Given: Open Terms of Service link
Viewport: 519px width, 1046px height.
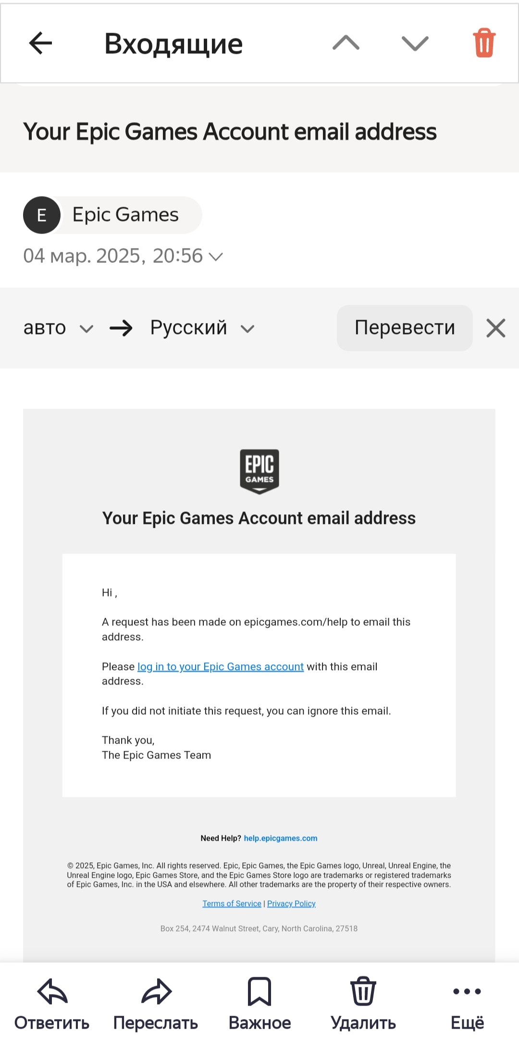Looking at the screenshot, I should [x=232, y=904].
